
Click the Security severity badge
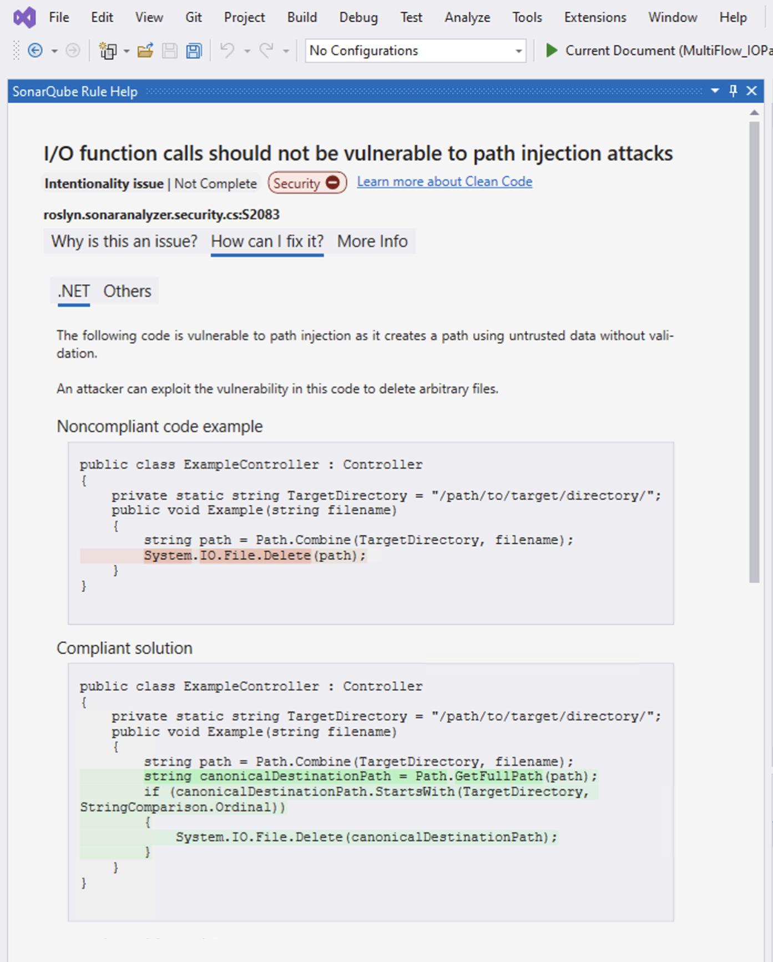tap(307, 183)
